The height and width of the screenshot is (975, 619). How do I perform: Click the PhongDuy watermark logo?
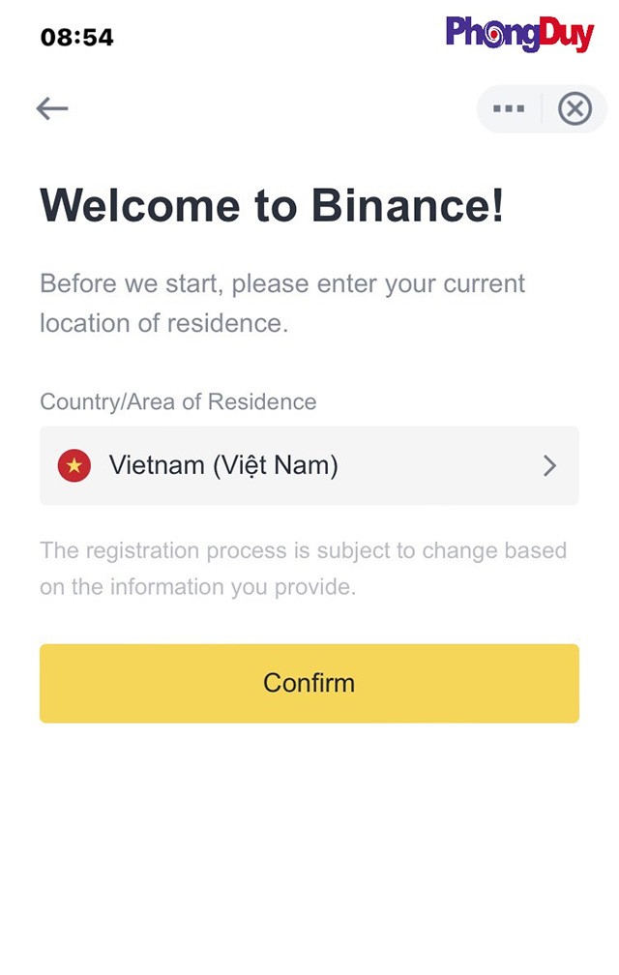click(x=518, y=34)
